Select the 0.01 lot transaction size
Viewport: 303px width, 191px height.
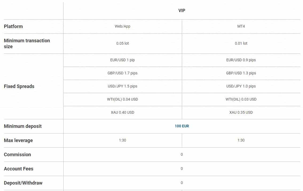pyautogui.click(x=241, y=43)
